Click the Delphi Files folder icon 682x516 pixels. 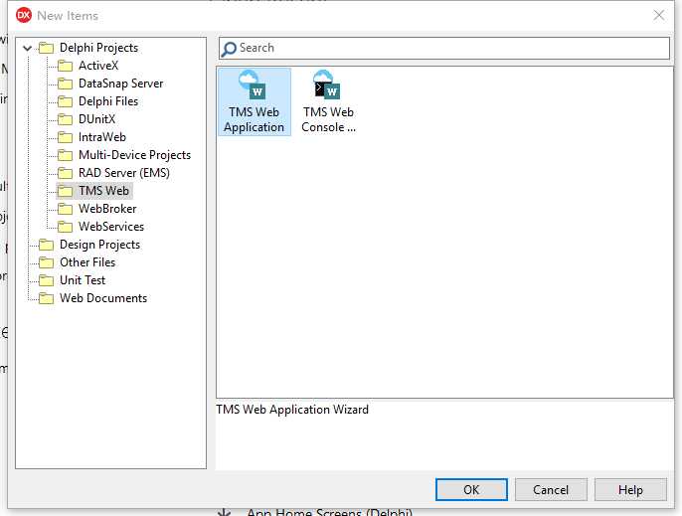(66, 101)
